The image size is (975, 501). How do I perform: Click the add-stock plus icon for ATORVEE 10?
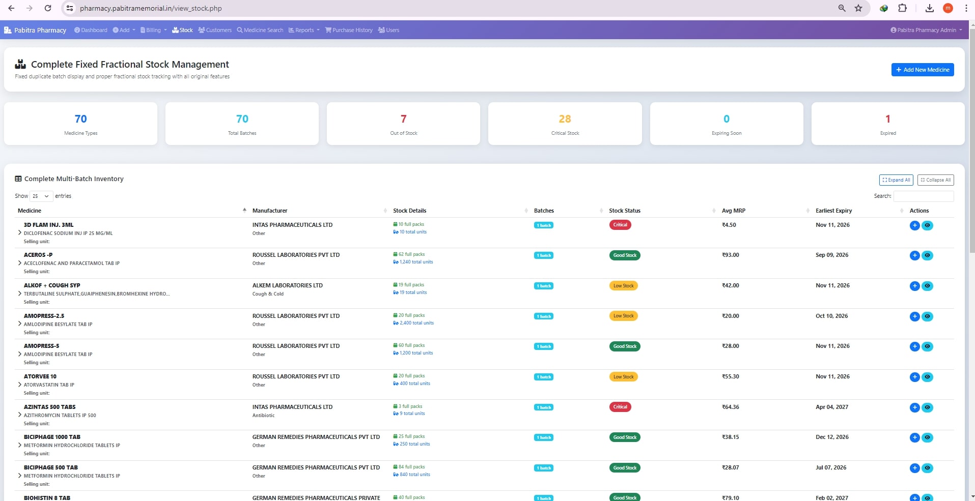pos(914,377)
